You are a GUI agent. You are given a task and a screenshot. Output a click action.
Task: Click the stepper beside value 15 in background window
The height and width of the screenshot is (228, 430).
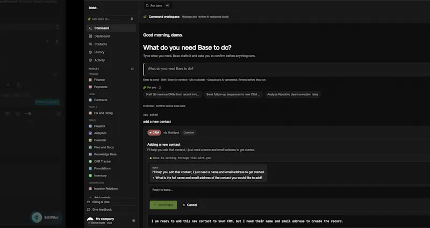[57, 42]
